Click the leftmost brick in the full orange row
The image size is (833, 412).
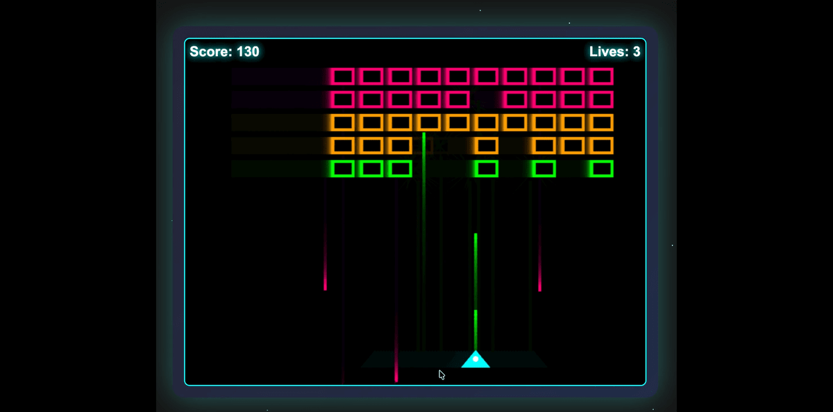(342, 123)
